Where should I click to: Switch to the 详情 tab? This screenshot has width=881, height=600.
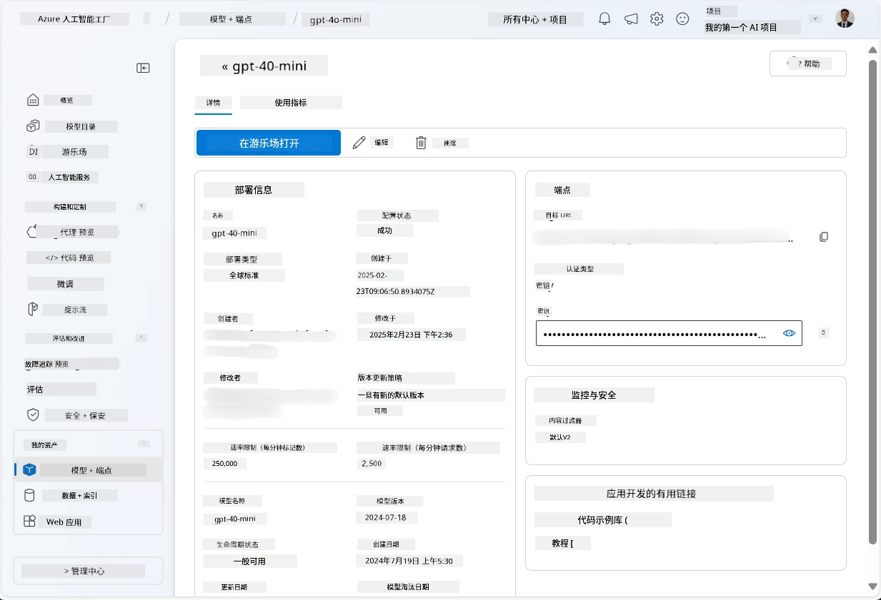pos(213,103)
